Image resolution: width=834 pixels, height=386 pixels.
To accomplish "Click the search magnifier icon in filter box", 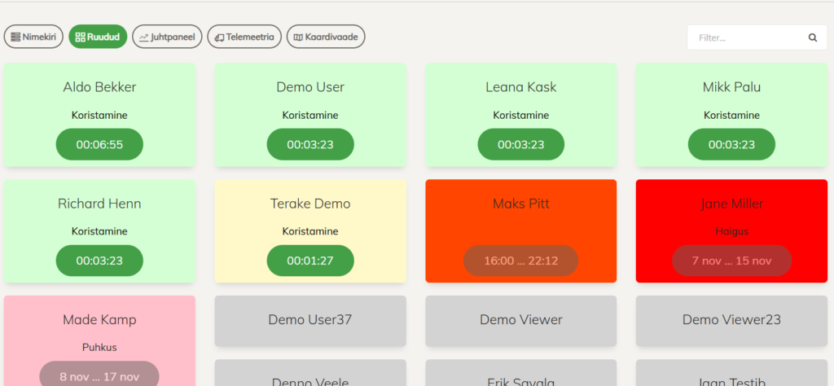I will click(812, 37).
